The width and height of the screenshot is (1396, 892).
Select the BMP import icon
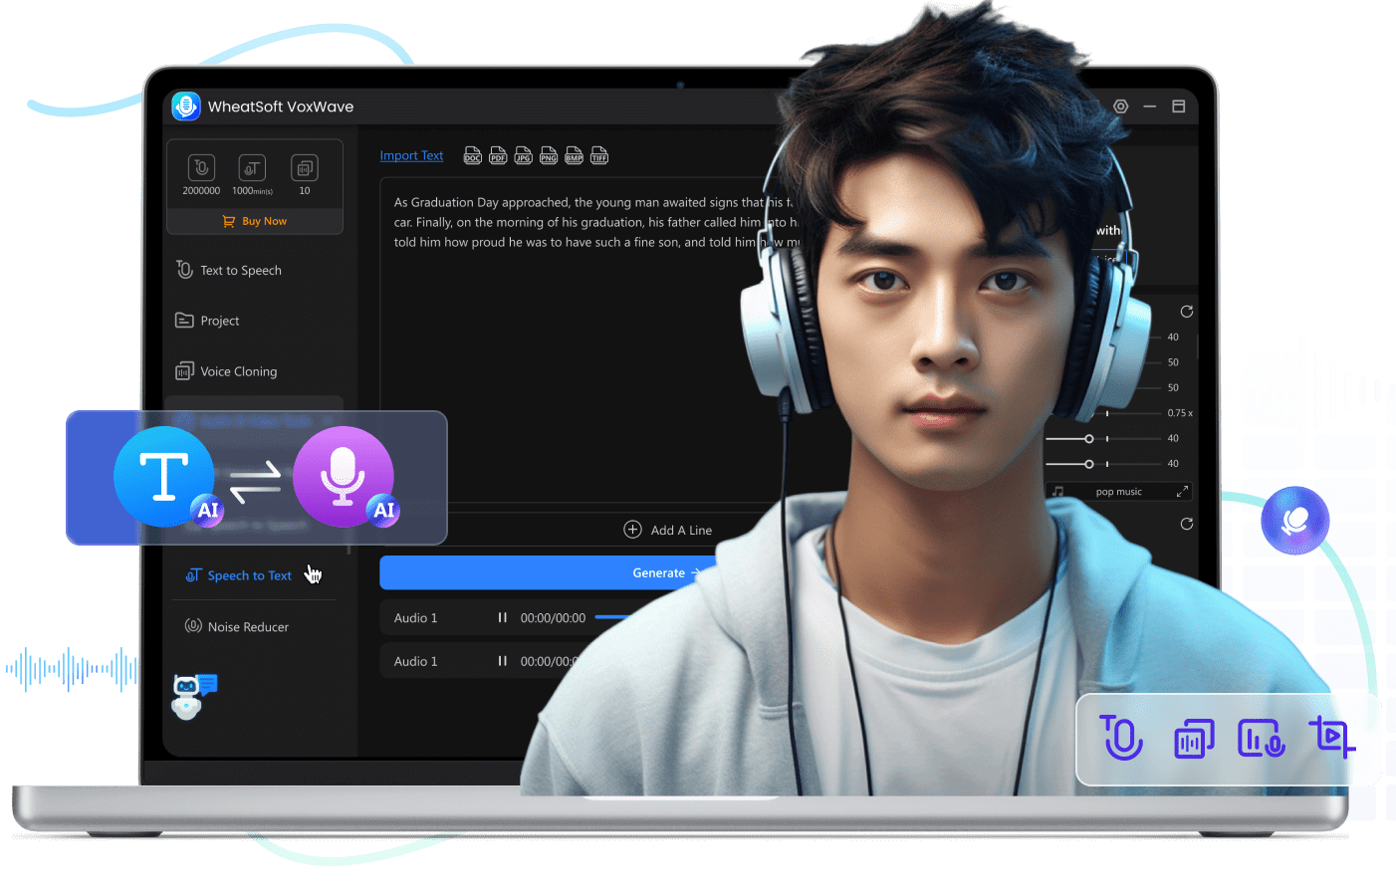click(574, 155)
